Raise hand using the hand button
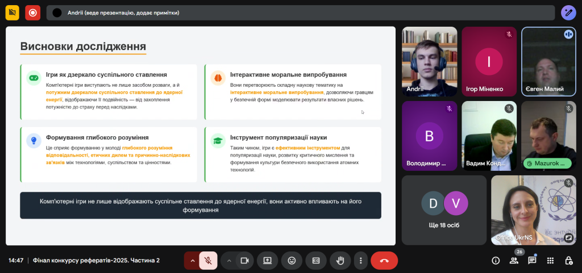582x273 pixels. [x=340, y=261]
